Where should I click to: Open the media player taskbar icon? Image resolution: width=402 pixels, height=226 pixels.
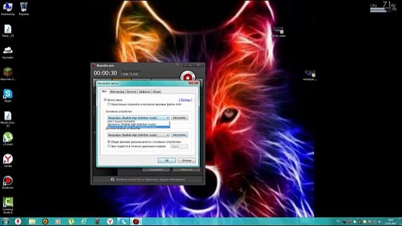coord(58,222)
